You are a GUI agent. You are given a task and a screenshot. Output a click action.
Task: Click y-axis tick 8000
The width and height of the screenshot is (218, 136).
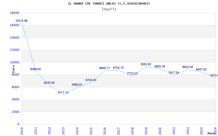coord(16,75)
